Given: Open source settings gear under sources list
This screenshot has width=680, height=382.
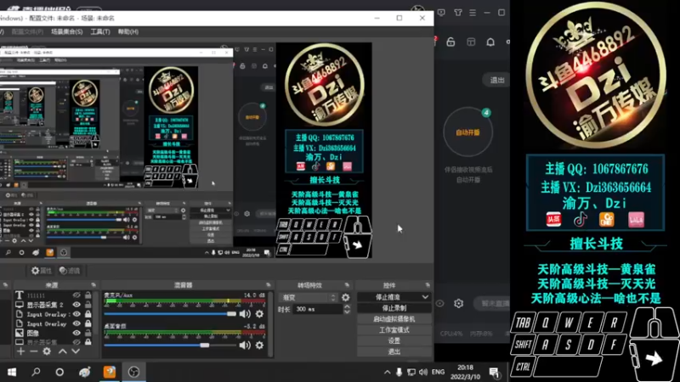Looking at the screenshot, I should coord(47,351).
